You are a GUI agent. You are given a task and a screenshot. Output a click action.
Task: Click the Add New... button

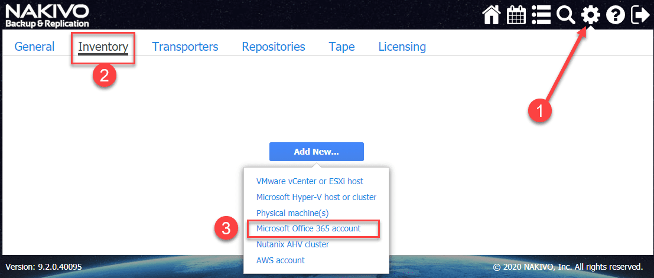point(317,152)
